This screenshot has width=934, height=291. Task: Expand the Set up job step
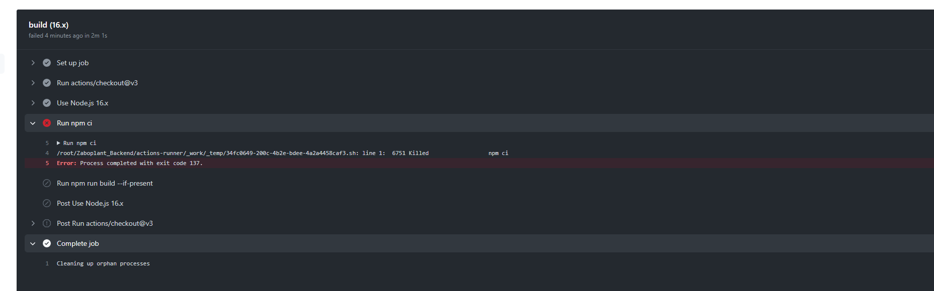[33, 63]
